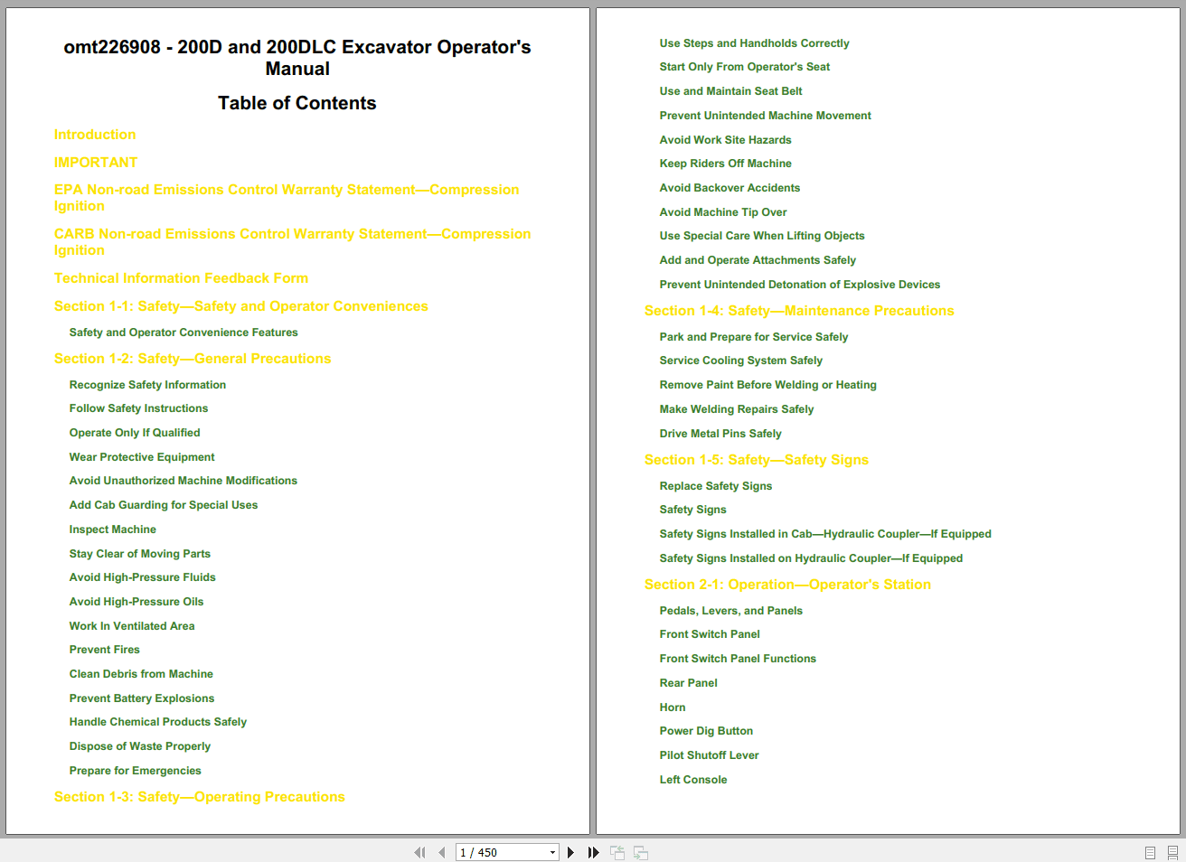Open Safety and Operator Convenience Features entry
Screen dimensions: 1186x862
pyautogui.click(x=184, y=333)
